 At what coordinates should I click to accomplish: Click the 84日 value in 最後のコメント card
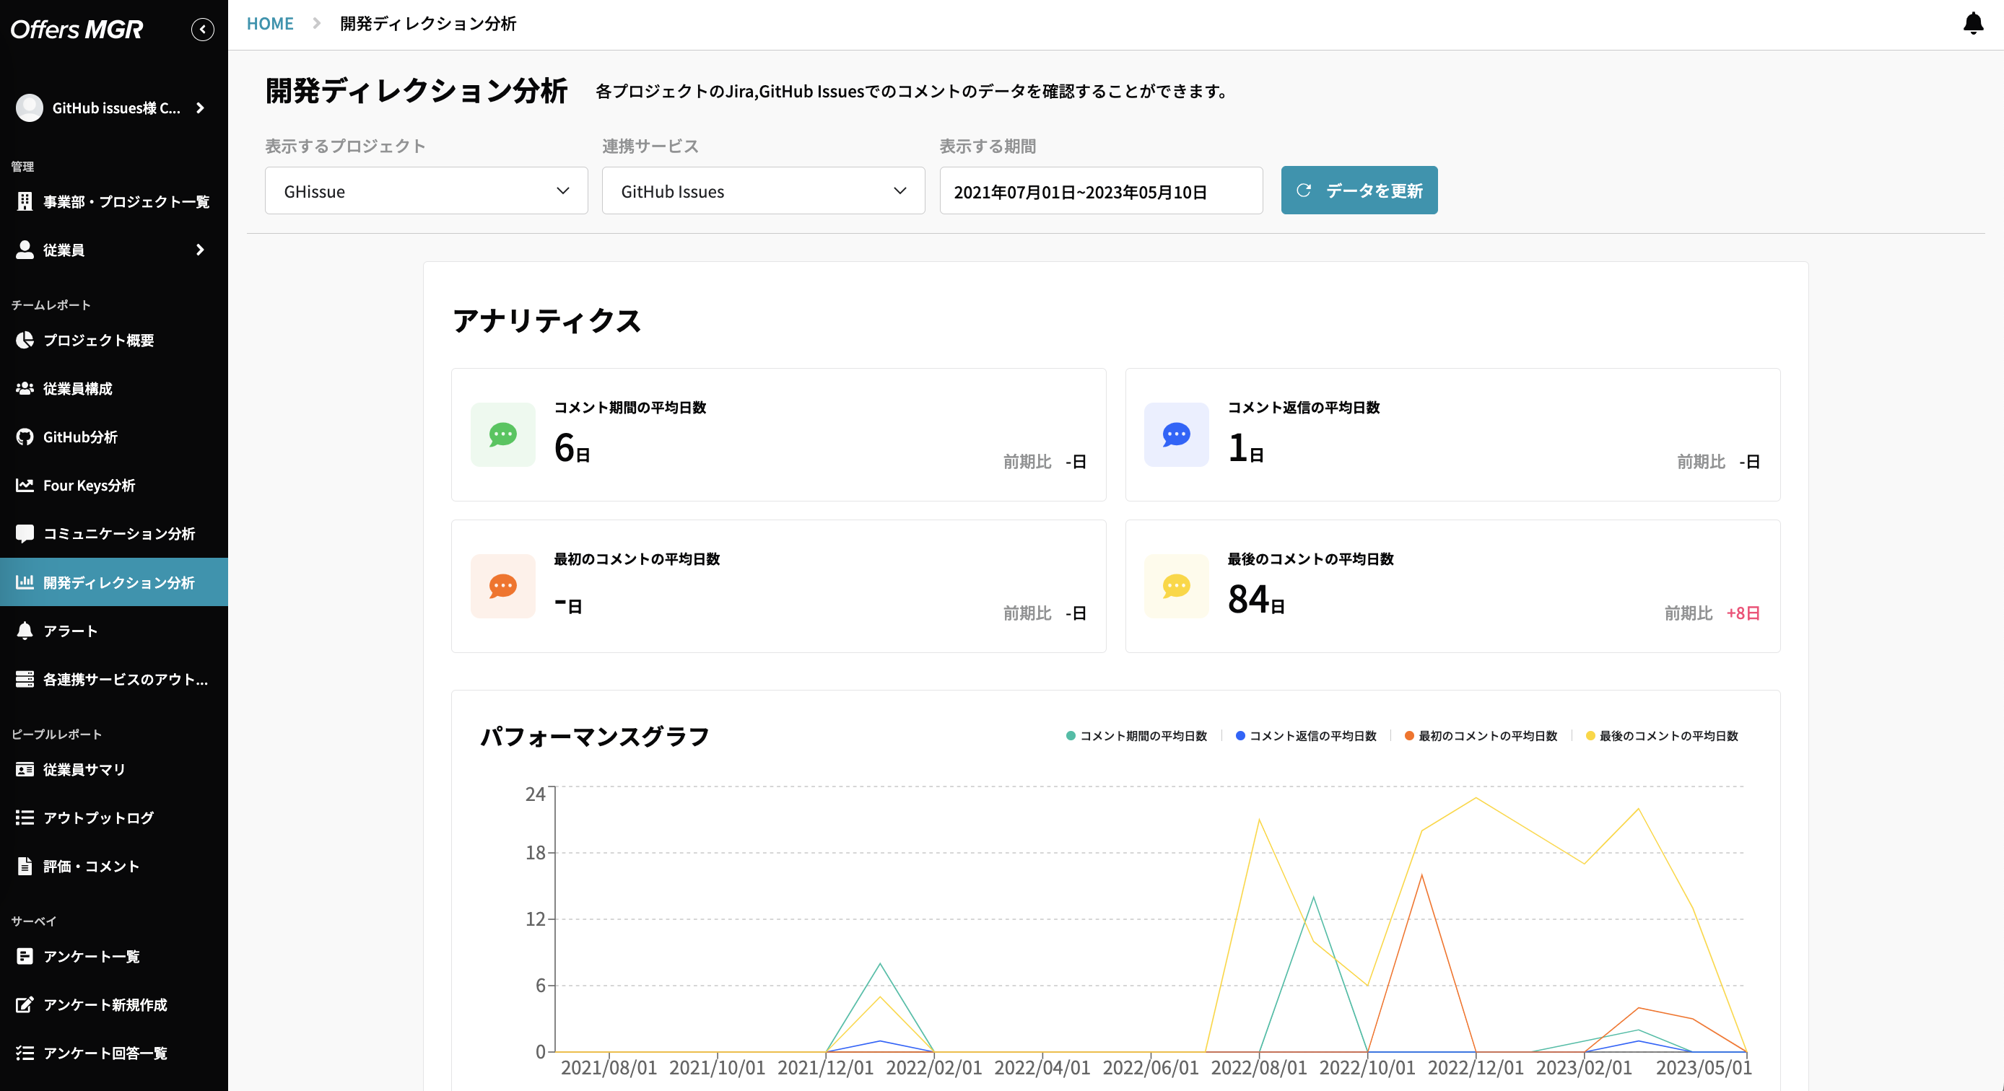[1255, 599]
